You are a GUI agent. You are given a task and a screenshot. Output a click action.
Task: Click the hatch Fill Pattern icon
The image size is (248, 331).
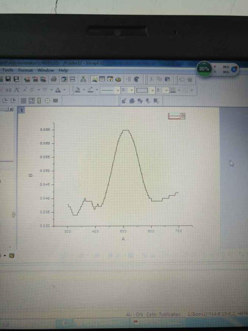coord(173,90)
